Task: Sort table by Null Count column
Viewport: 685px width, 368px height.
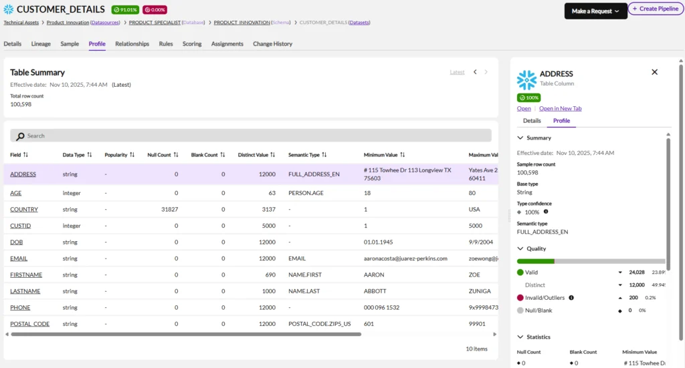Action: [176, 154]
